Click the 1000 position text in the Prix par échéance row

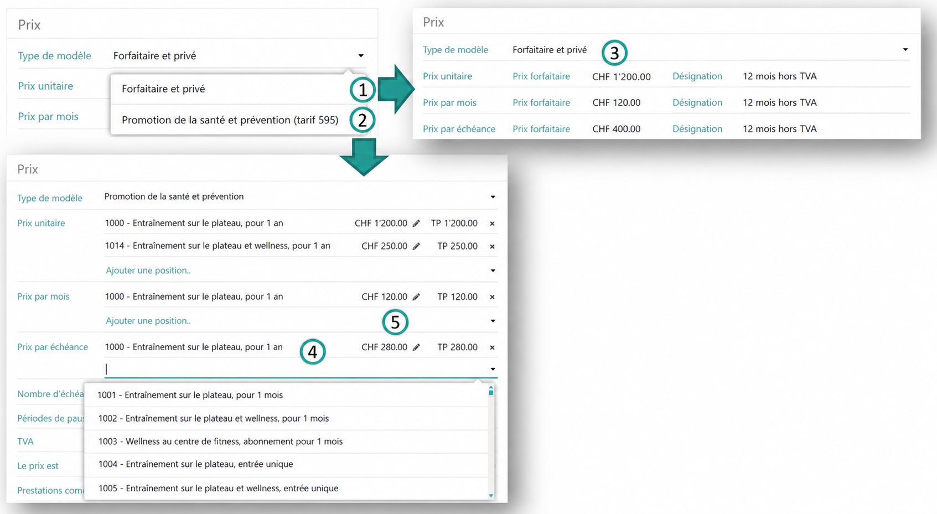(194, 347)
